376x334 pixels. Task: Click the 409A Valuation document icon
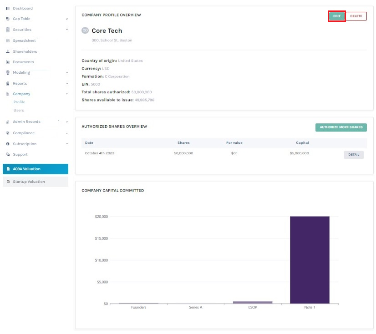coord(8,169)
